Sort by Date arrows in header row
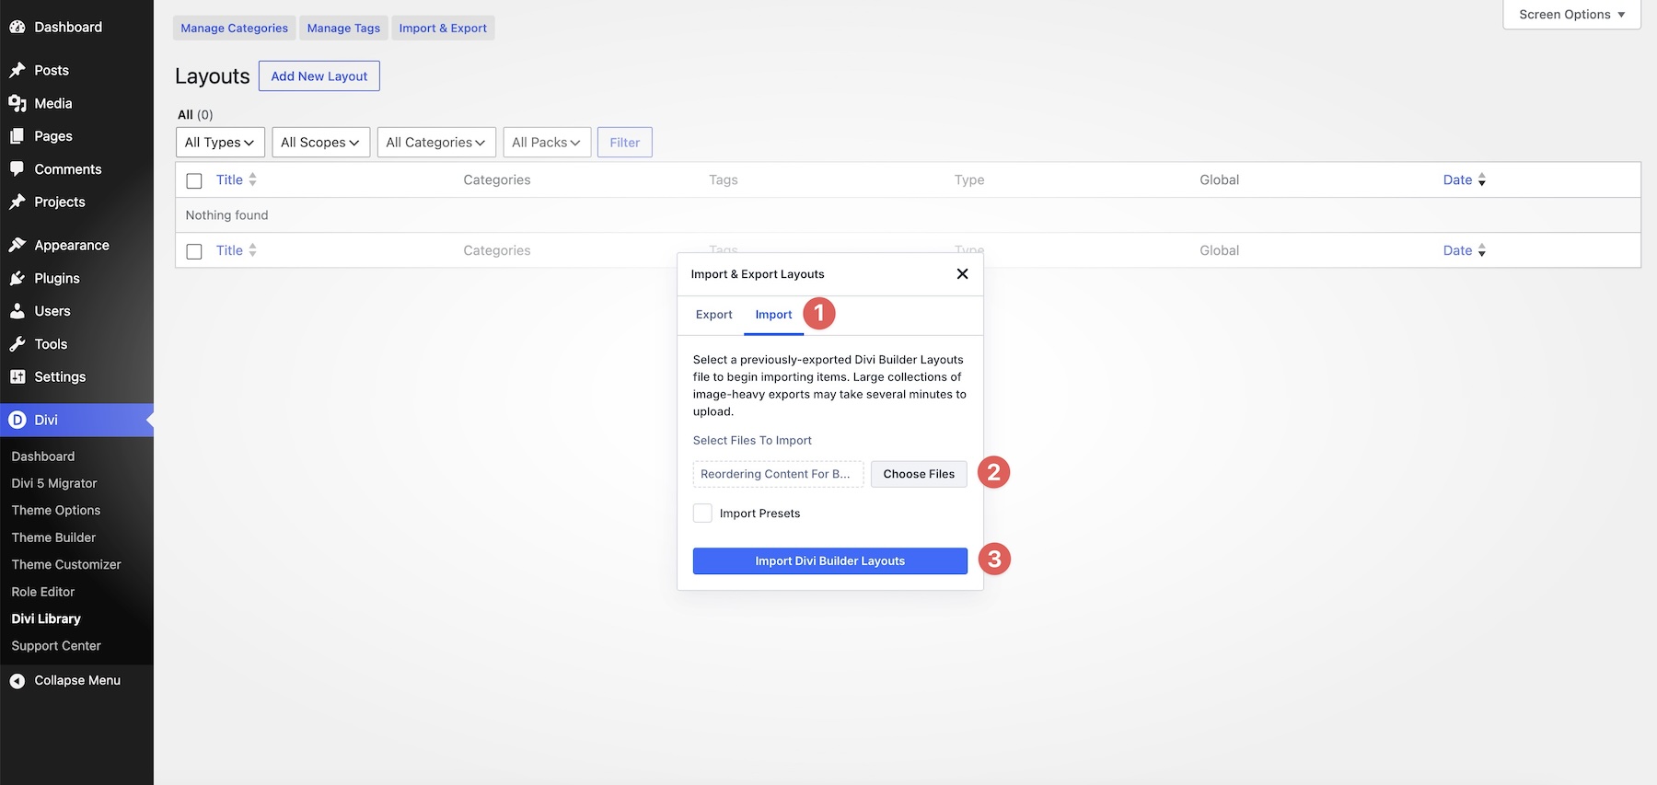1657x785 pixels. 1482,179
